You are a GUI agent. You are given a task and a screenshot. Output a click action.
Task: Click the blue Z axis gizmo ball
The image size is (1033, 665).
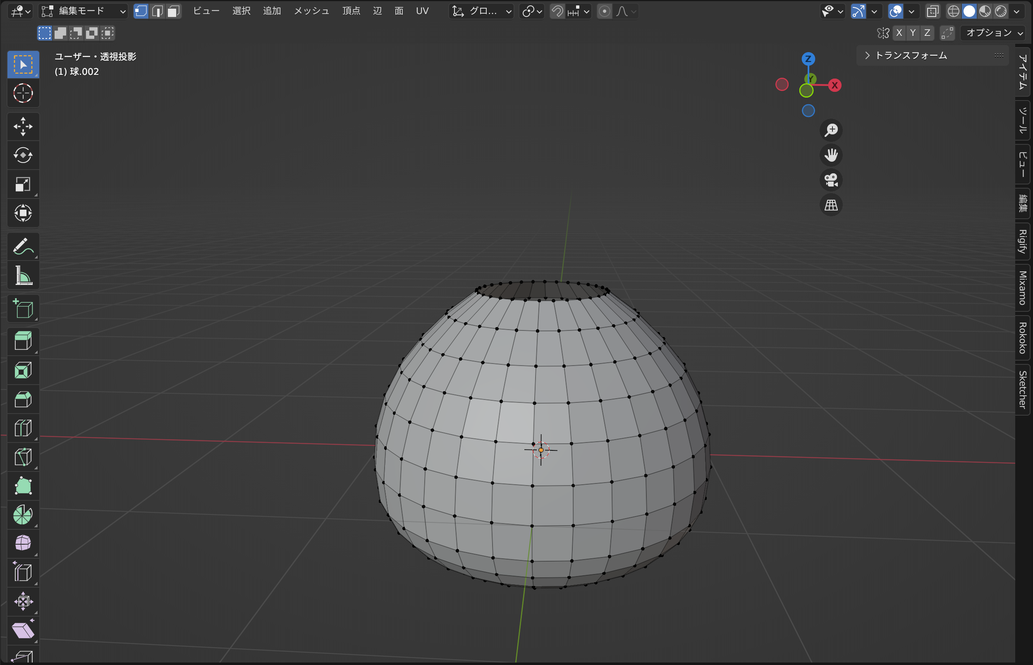[808, 59]
